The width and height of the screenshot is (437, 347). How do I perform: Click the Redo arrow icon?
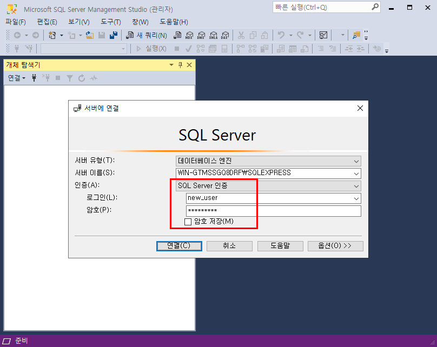coord(300,35)
